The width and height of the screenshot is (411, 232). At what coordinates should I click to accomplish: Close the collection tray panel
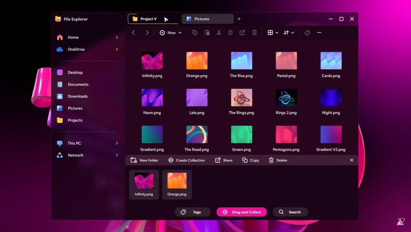[352, 160]
